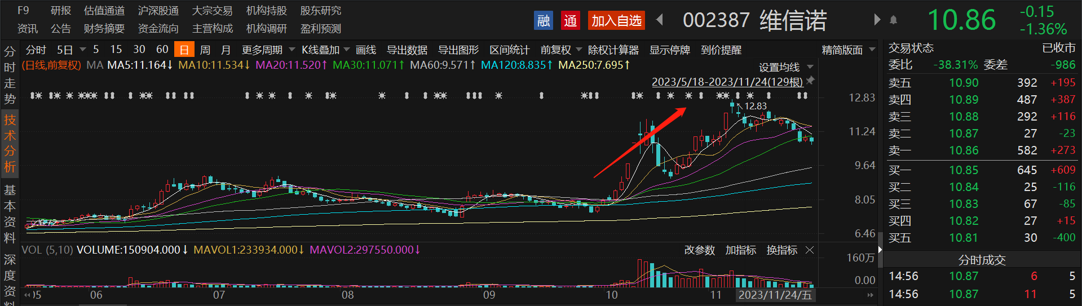1082x306 pixels.
Task: Open the 资讯 news menu
Action: pos(28,28)
